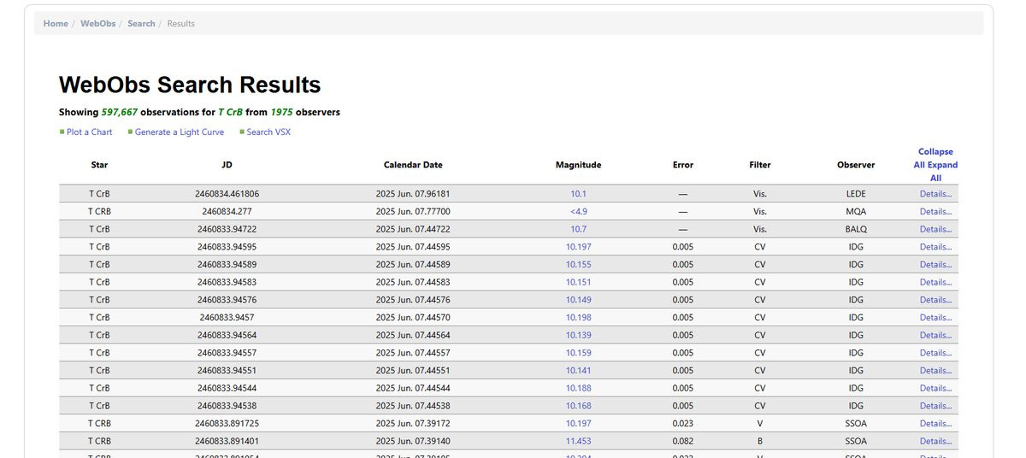1026x458 pixels.
Task: Open Generate a Light Curve link
Action: click(x=180, y=132)
